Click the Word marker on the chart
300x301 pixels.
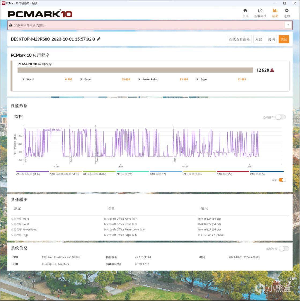(x=25, y=160)
